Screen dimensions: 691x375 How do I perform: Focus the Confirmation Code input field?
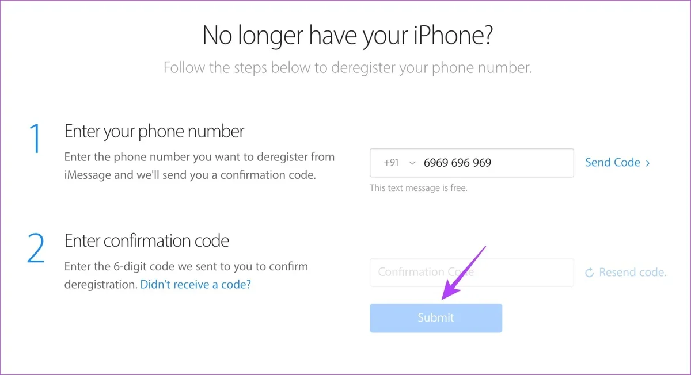472,273
